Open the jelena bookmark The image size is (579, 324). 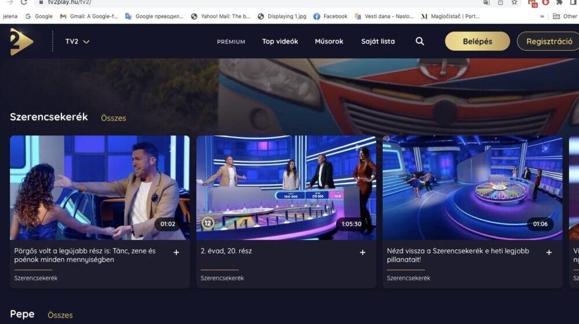tap(10, 16)
